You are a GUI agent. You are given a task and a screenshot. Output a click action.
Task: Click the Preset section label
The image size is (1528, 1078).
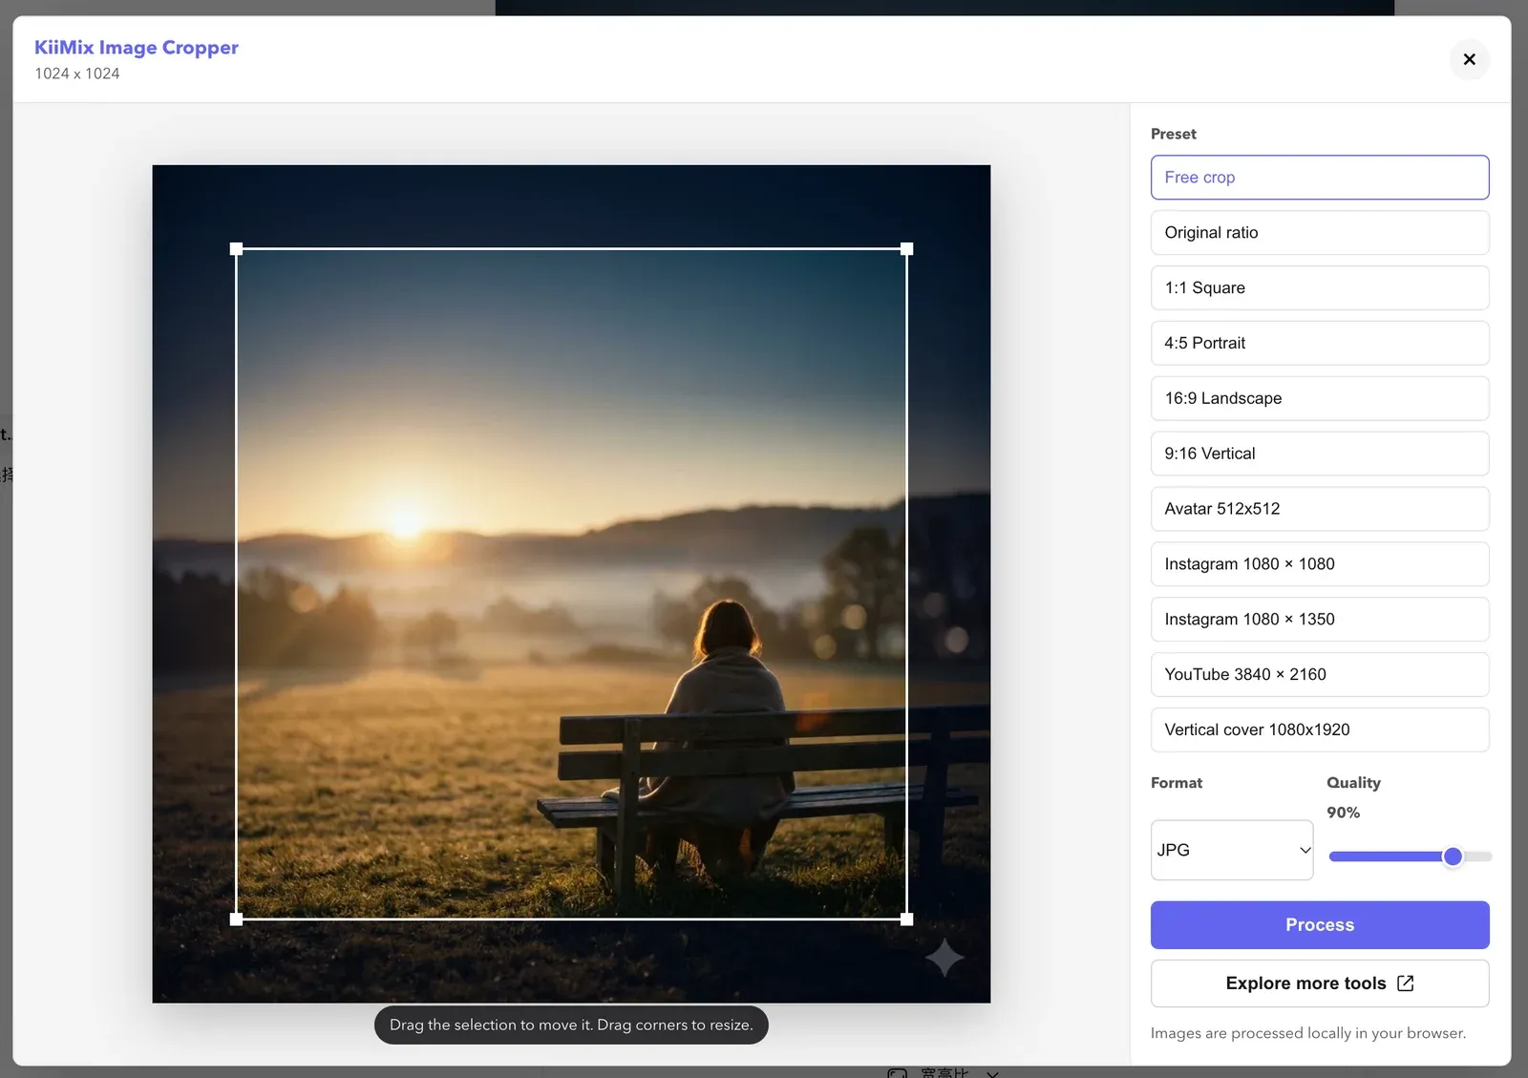tap(1174, 134)
